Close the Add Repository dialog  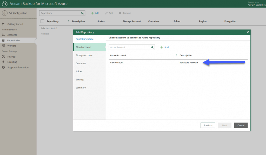[x=248, y=32]
